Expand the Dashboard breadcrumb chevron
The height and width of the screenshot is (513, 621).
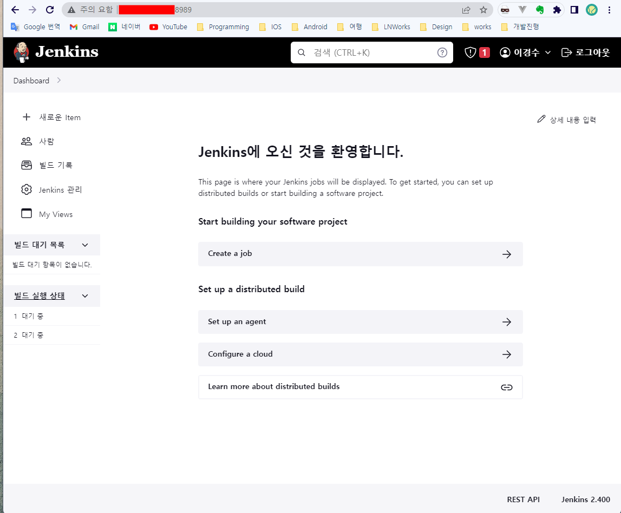tap(58, 80)
